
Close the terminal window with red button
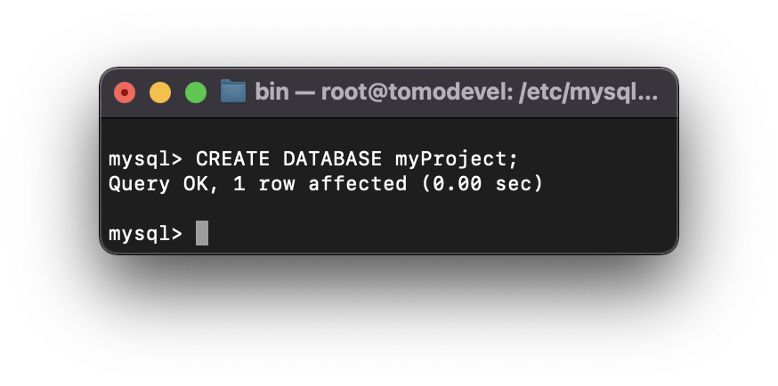tap(125, 92)
